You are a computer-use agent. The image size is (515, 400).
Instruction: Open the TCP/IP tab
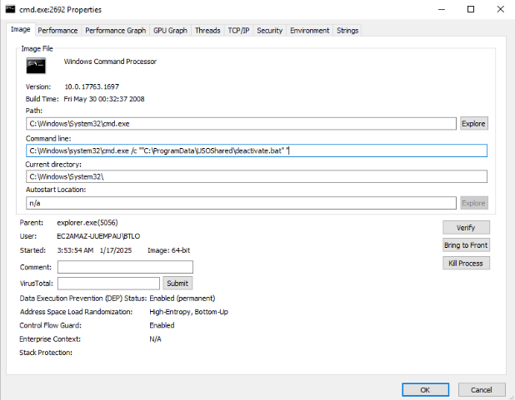tap(238, 31)
